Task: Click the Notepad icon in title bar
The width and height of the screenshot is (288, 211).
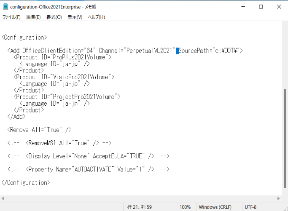Action: 5,7
